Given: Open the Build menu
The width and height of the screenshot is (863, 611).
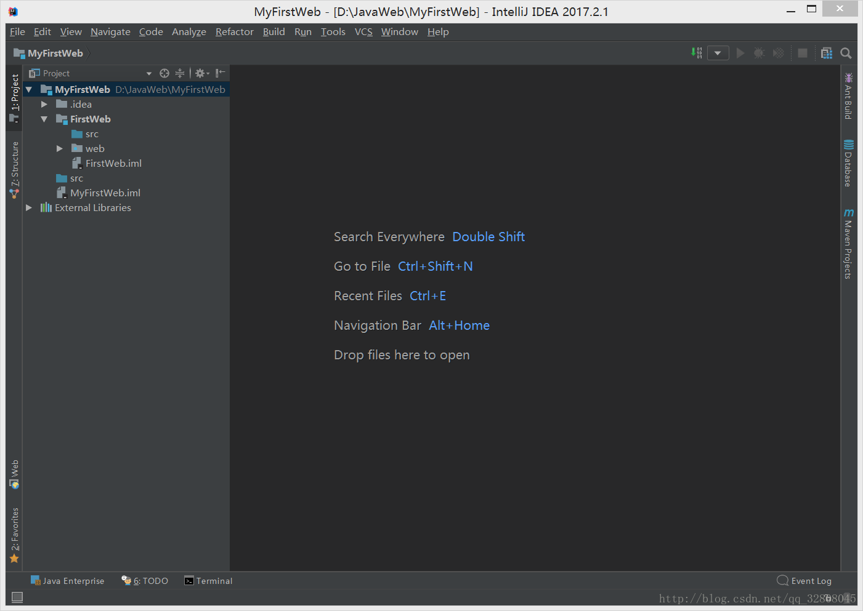Looking at the screenshot, I should tap(273, 31).
